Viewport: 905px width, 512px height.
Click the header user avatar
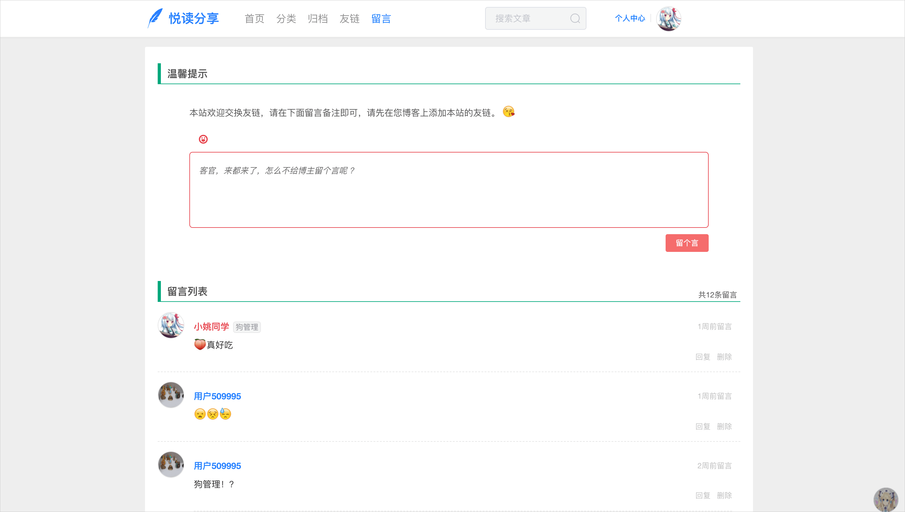click(668, 19)
